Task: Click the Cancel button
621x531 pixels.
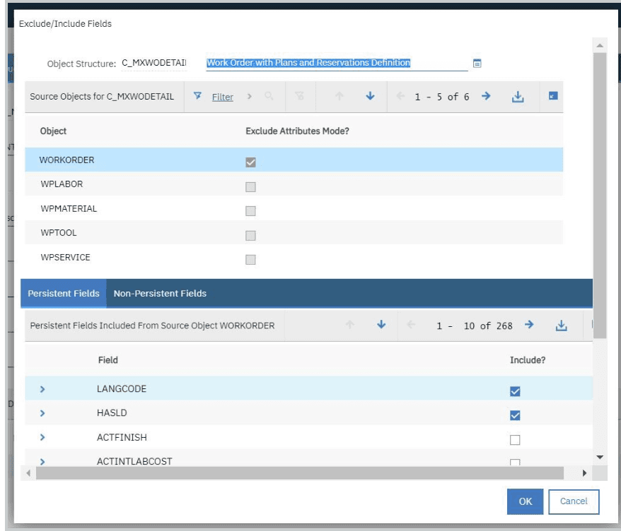Action: click(x=574, y=501)
